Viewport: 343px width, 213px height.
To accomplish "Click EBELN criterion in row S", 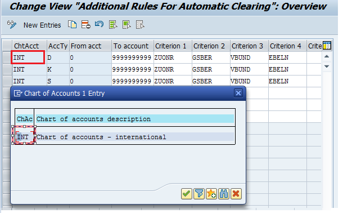I will [x=287, y=81].
